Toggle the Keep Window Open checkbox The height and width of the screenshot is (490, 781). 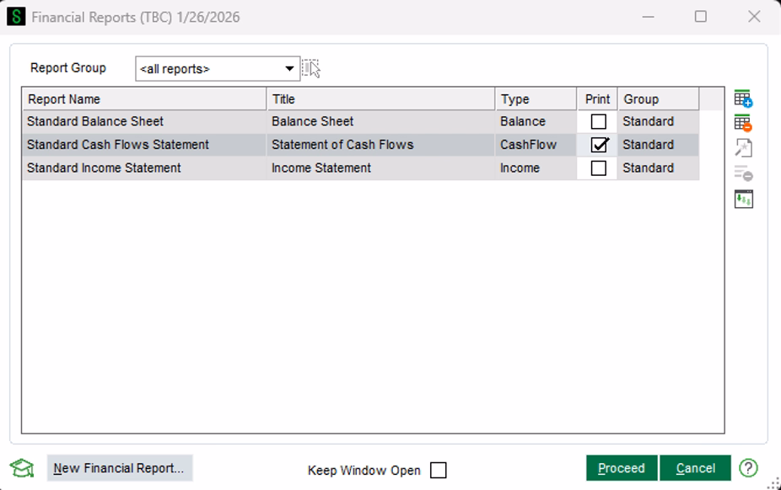pos(438,471)
